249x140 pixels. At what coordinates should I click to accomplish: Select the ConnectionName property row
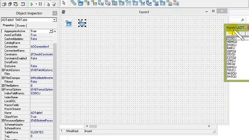click(x=27, y=51)
